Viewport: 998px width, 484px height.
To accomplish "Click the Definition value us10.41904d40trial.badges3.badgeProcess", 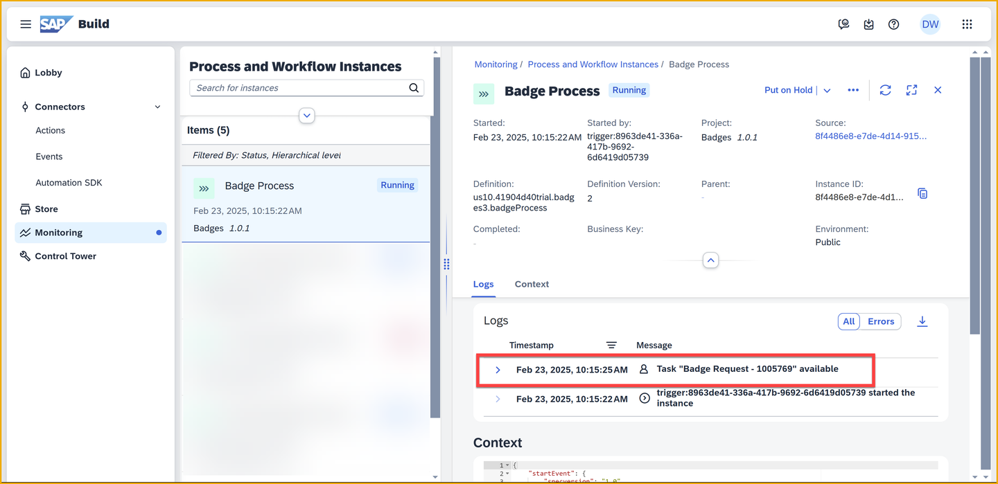I will pyautogui.click(x=523, y=202).
